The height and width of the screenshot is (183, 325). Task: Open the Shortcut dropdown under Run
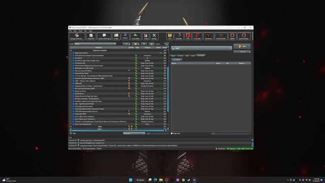coord(242,52)
